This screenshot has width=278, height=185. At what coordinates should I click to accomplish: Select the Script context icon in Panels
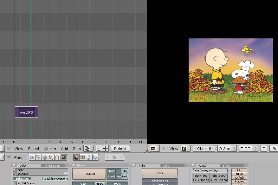coord(38,157)
